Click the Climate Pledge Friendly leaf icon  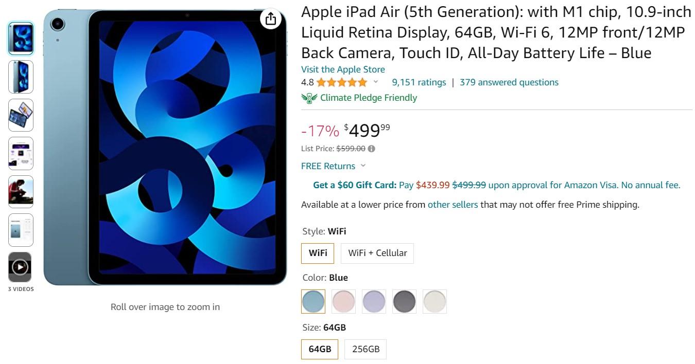tap(309, 98)
